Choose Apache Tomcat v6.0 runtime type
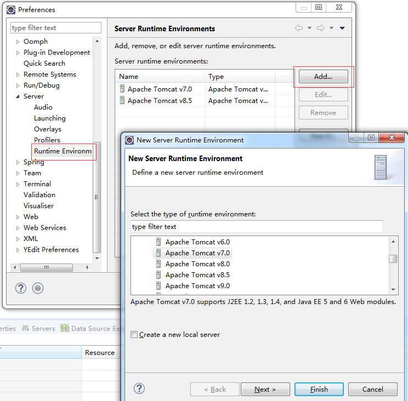 [x=197, y=242]
